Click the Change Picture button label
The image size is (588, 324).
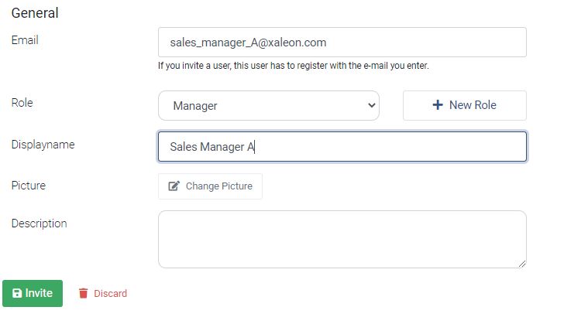click(219, 186)
